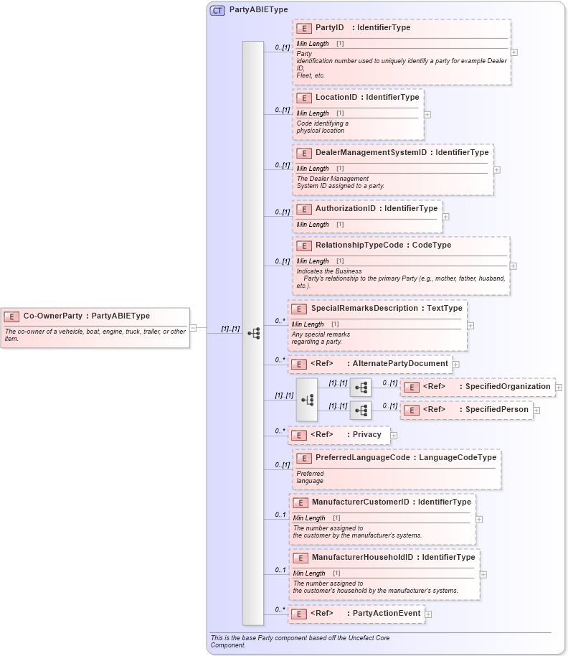Click the PartyID : IdentifierType label
Viewport: 568px width, 656px height.
point(363,27)
